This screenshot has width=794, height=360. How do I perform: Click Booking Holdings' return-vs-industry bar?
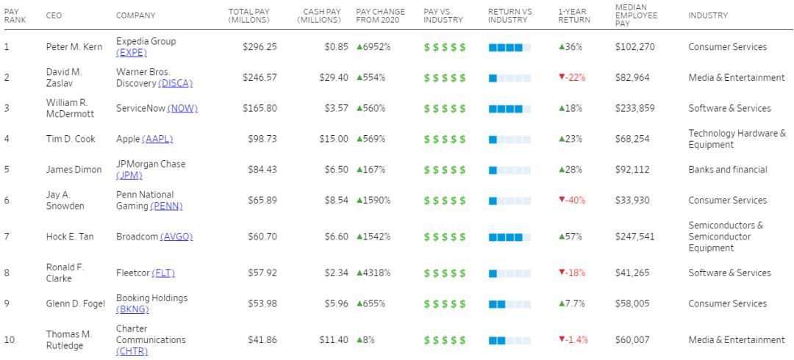(509, 304)
